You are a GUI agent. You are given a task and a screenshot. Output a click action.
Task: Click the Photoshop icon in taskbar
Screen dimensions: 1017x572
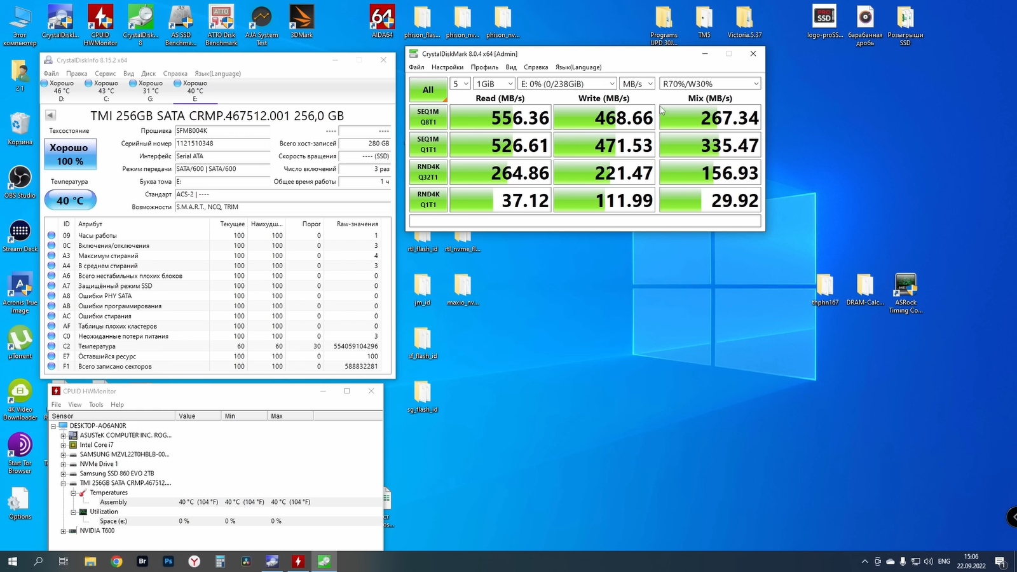coord(168,561)
